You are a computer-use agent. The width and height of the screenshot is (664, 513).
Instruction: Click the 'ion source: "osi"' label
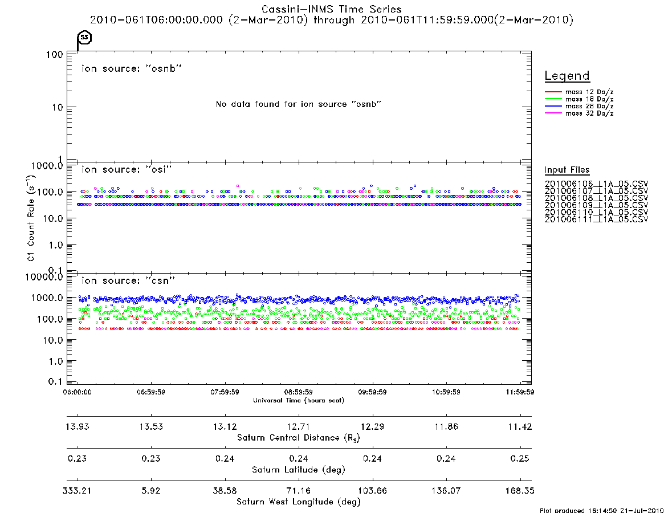[127, 169]
